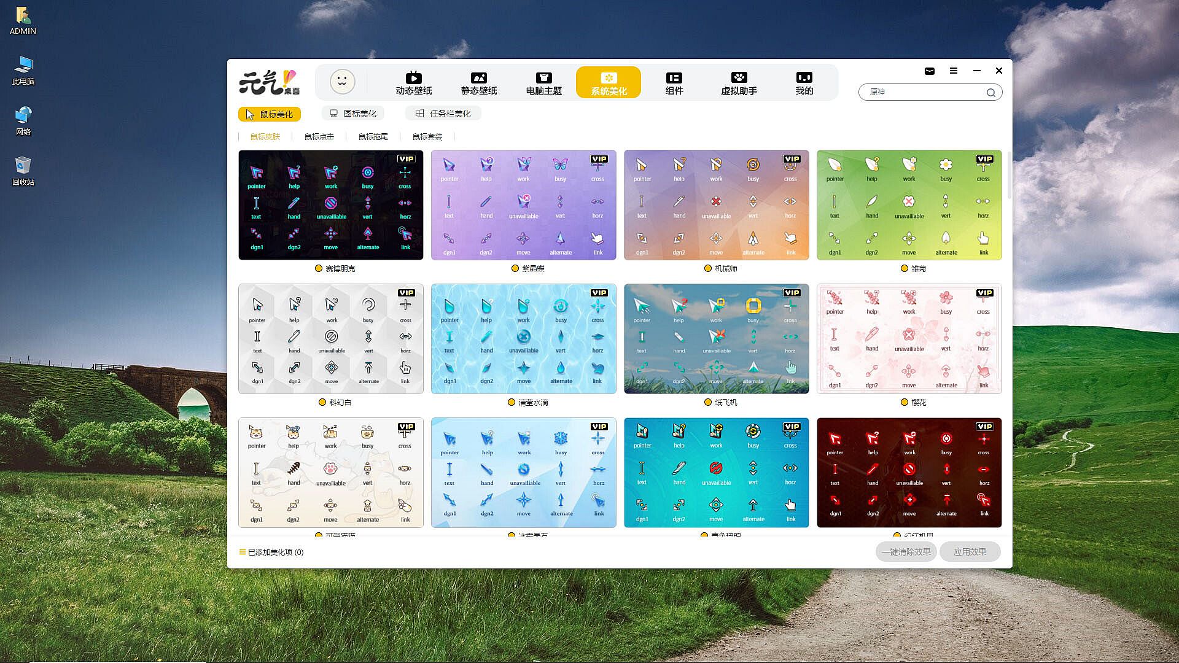Screen dimensions: 1179x663
Task: Open the hamburger menu in title bar
Action: pyautogui.click(x=953, y=71)
